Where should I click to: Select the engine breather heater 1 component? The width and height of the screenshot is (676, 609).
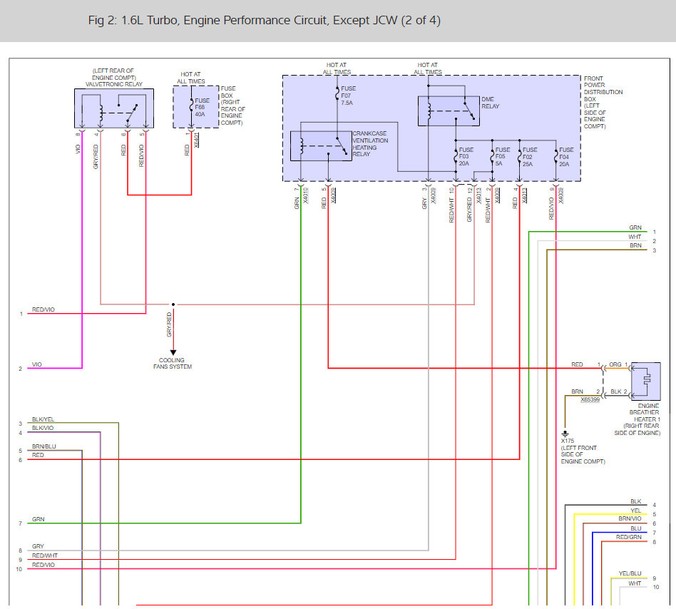pyautogui.click(x=646, y=382)
